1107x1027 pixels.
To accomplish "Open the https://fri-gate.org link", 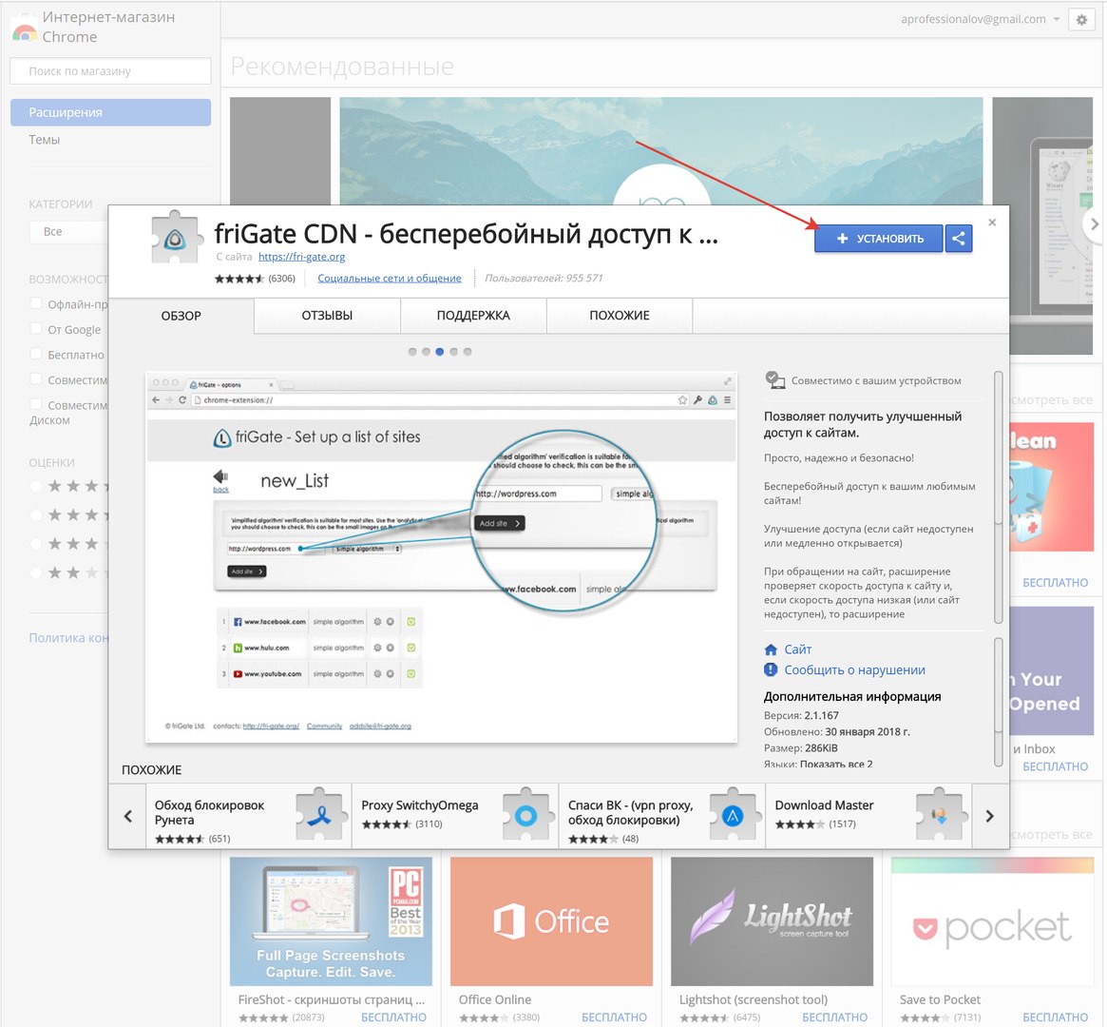I will (x=301, y=257).
